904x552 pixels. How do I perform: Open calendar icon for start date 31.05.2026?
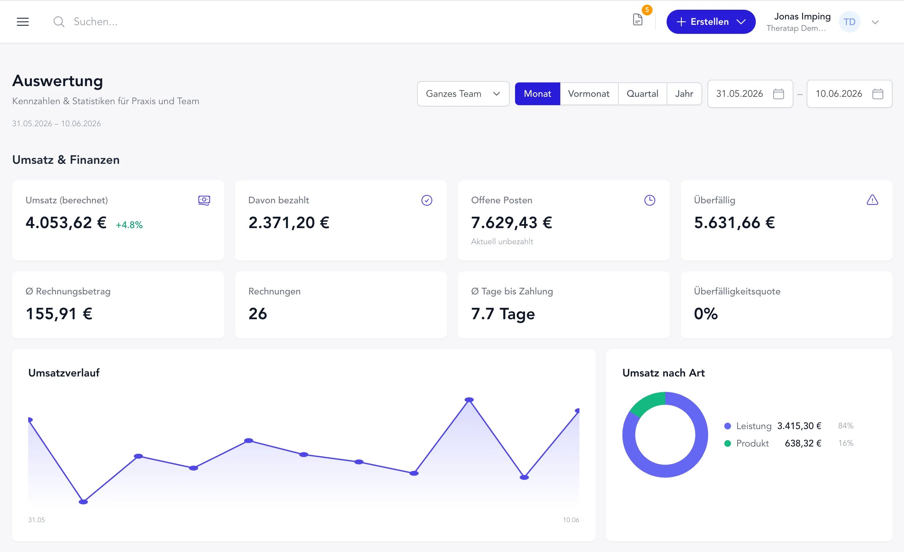tap(778, 94)
